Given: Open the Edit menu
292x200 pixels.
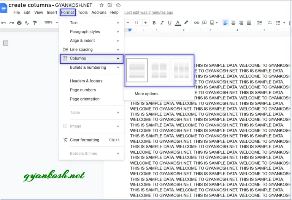Looking at the screenshot, I should pos(27,13).
